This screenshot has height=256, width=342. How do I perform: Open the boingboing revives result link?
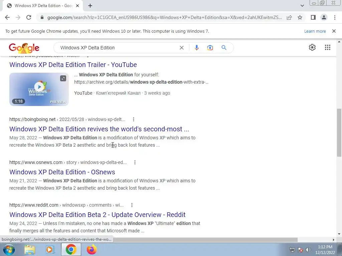coord(99,129)
